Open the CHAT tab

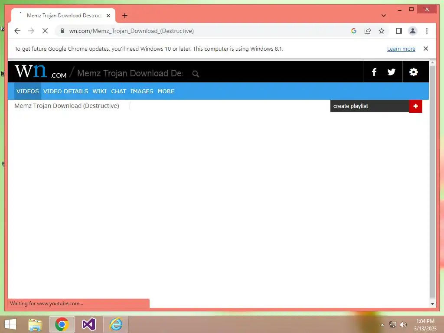click(x=118, y=91)
